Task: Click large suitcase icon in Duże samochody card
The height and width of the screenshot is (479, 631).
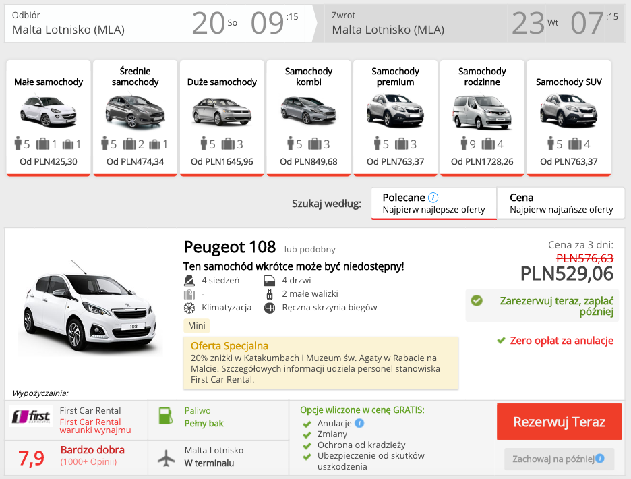Action: (x=228, y=144)
